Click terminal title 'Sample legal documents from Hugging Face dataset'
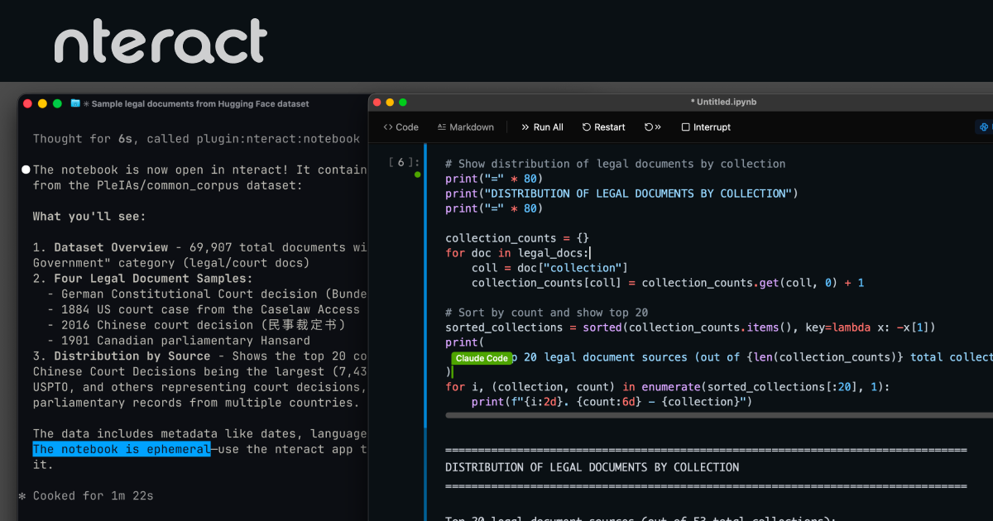 pyautogui.click(x=200, y=104)
